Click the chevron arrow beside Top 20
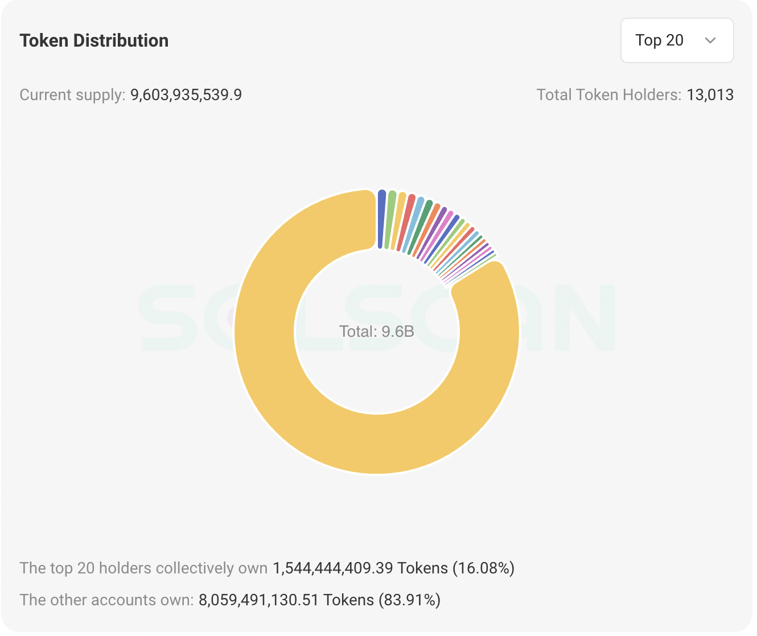 (x=710, y=40)
